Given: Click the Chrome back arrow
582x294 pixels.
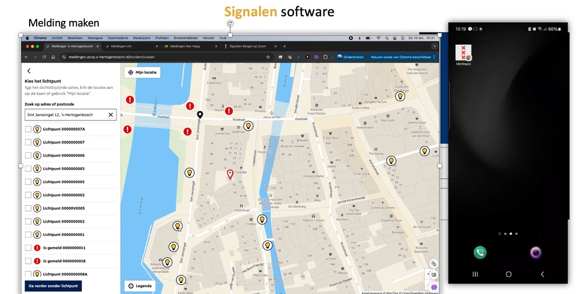Looking at the screenshot, I should tap(26, 57).
